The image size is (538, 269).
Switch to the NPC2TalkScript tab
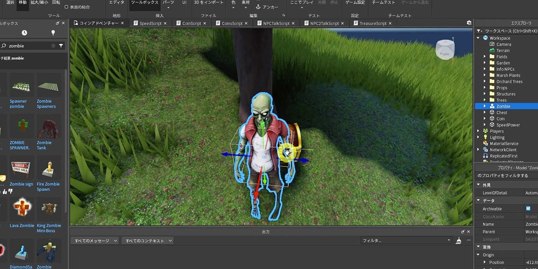click(324, 23)
